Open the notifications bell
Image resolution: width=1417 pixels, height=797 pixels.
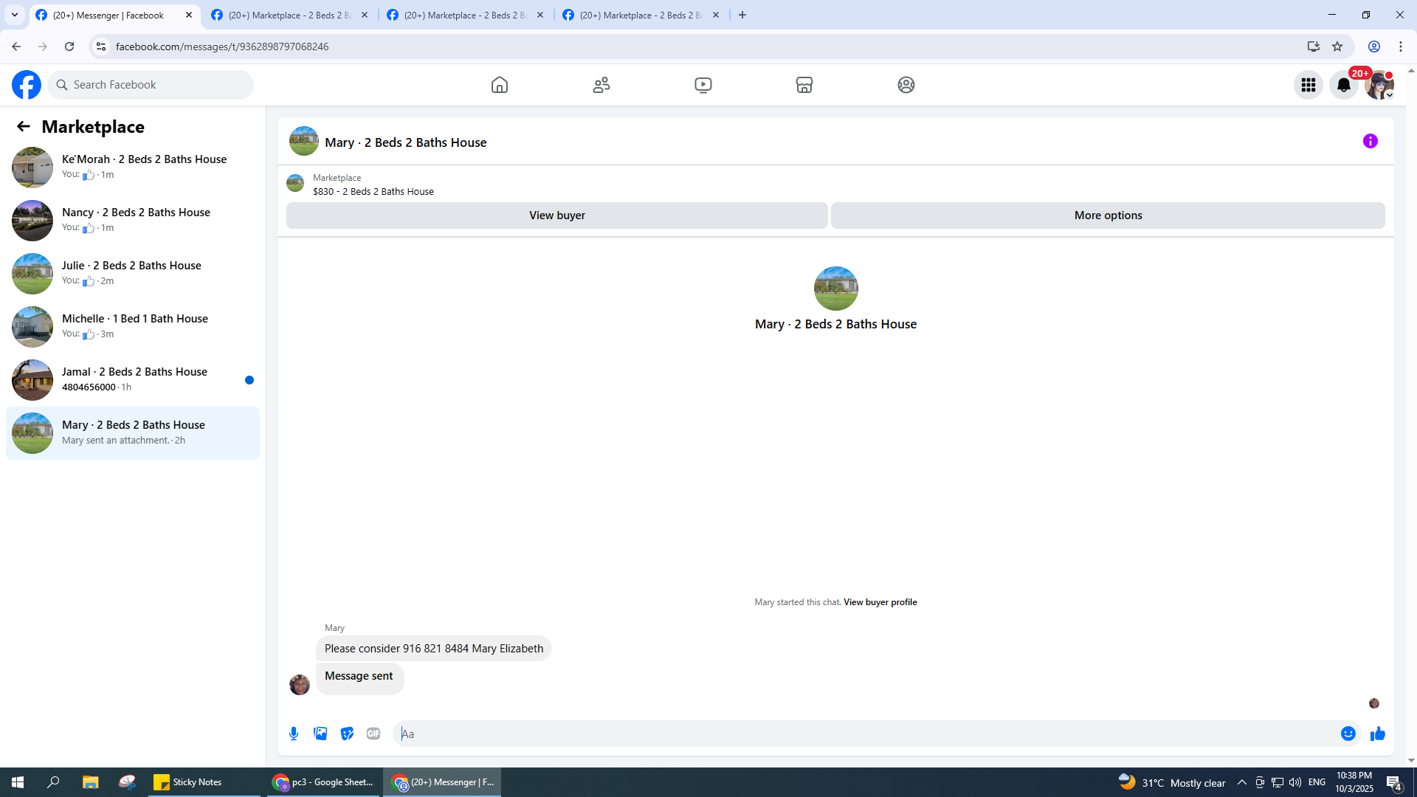[1344, 85]
